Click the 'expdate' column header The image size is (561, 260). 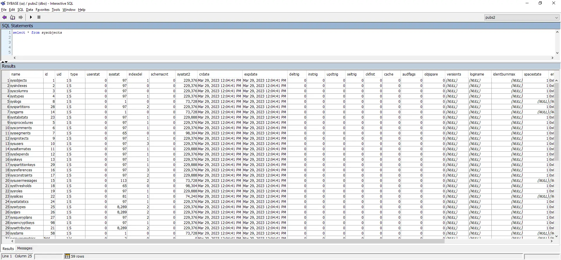[265, 74]
